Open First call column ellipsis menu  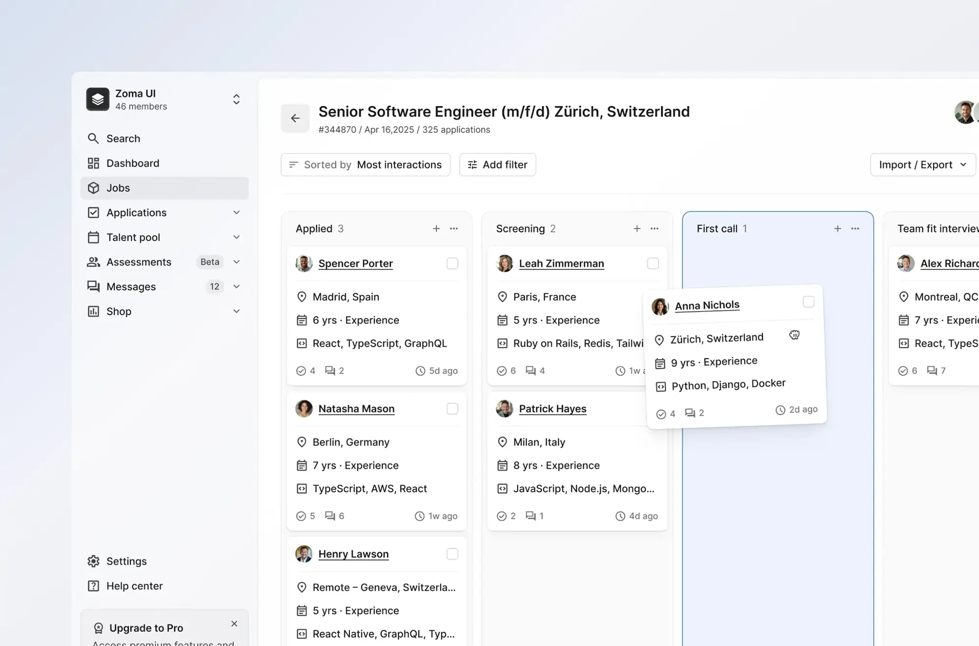click(855, 229)
